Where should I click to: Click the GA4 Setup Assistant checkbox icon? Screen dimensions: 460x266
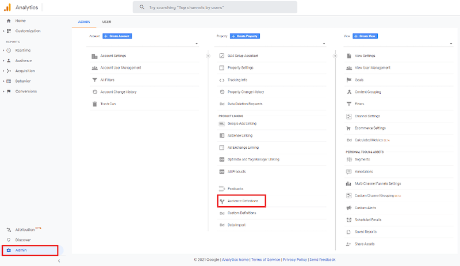point(222,56)
